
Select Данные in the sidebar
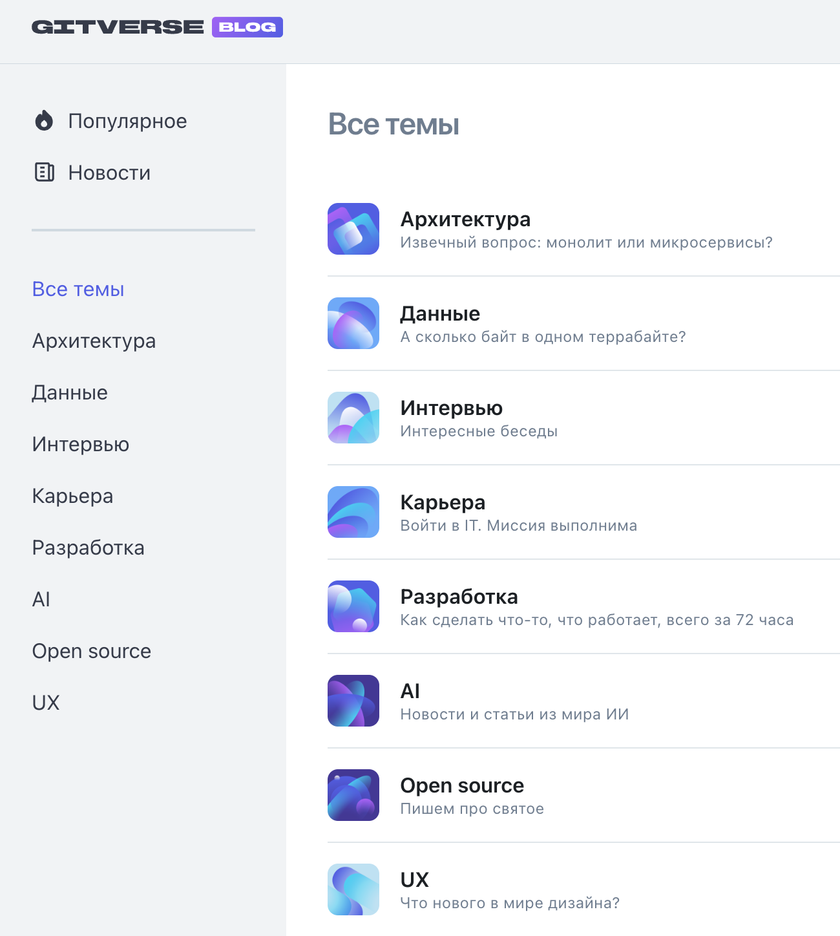(70, 392)
